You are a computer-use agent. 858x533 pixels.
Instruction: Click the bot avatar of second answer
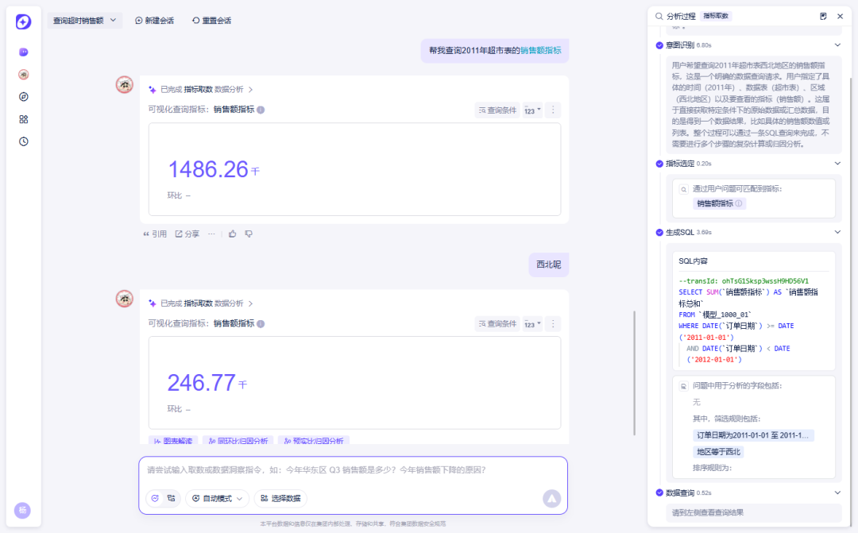click(x=125, y=299)
